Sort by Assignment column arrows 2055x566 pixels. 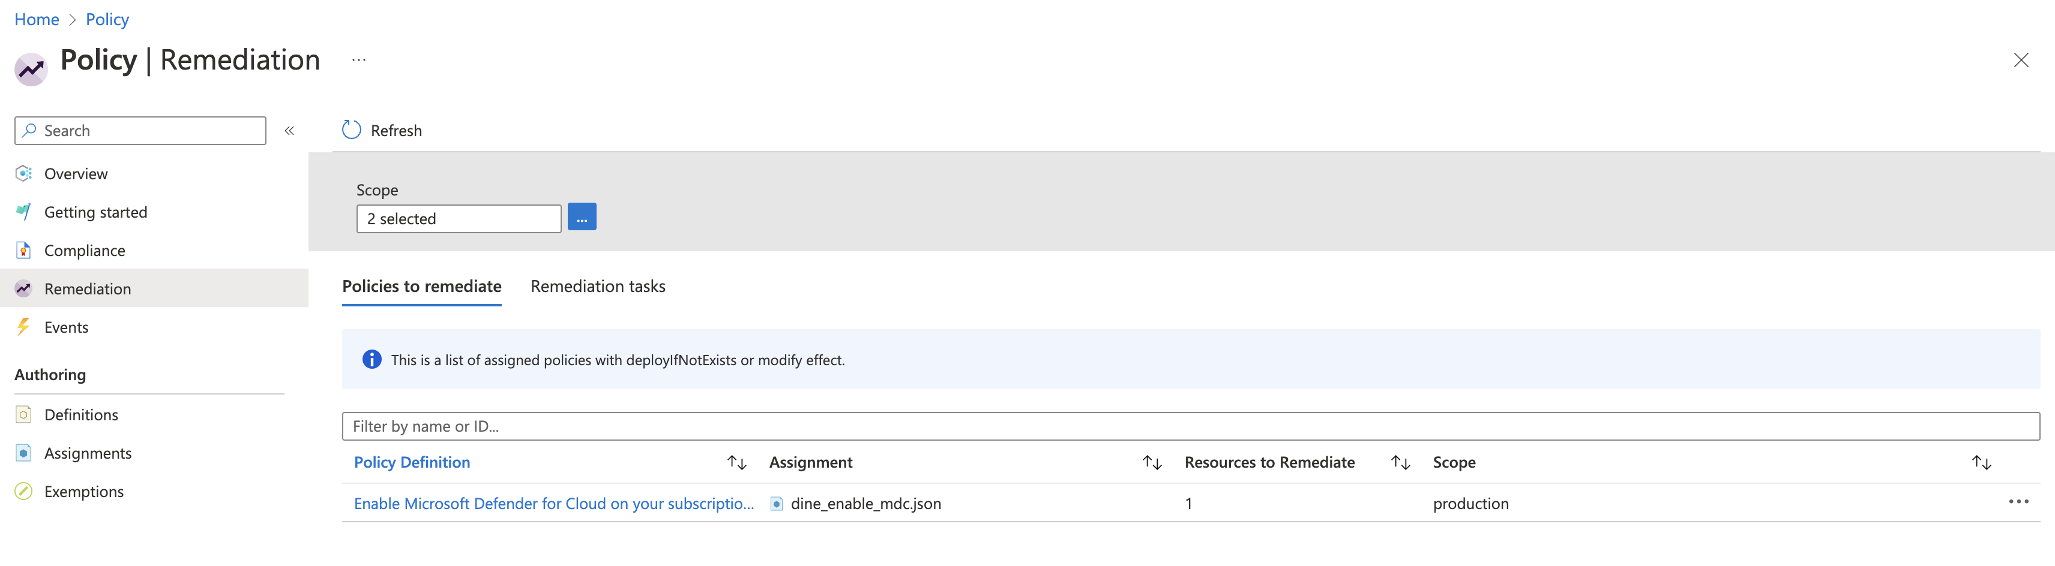click(1151, 462)
